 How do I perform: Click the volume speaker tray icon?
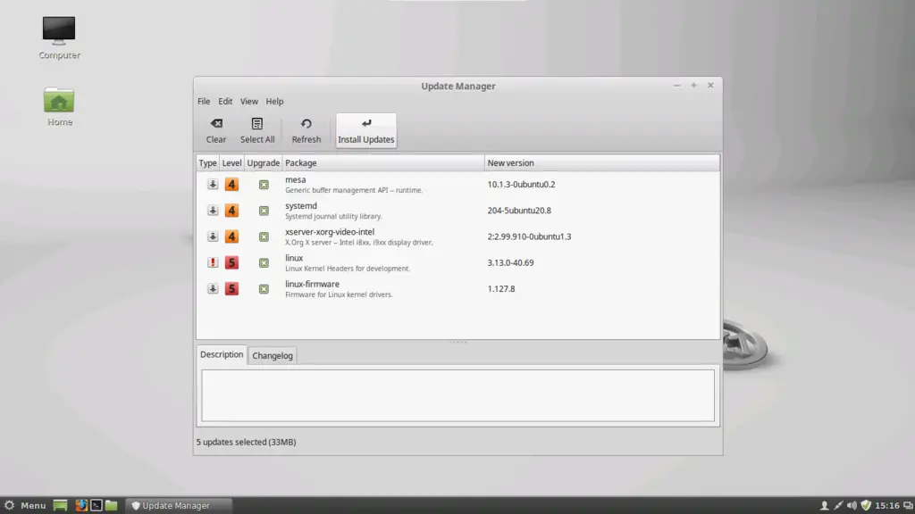point(852,506)
